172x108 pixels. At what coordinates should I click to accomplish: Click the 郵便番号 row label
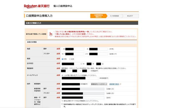37,84
